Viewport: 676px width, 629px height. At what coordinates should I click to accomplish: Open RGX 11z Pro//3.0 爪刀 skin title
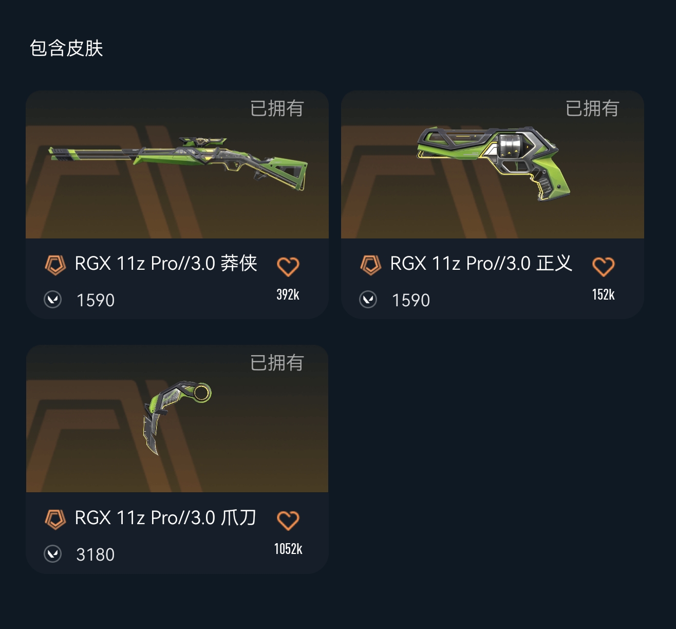[x=165, y=518]
